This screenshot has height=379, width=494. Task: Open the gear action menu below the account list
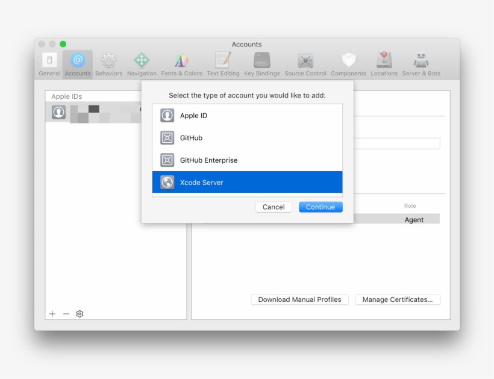79,314
